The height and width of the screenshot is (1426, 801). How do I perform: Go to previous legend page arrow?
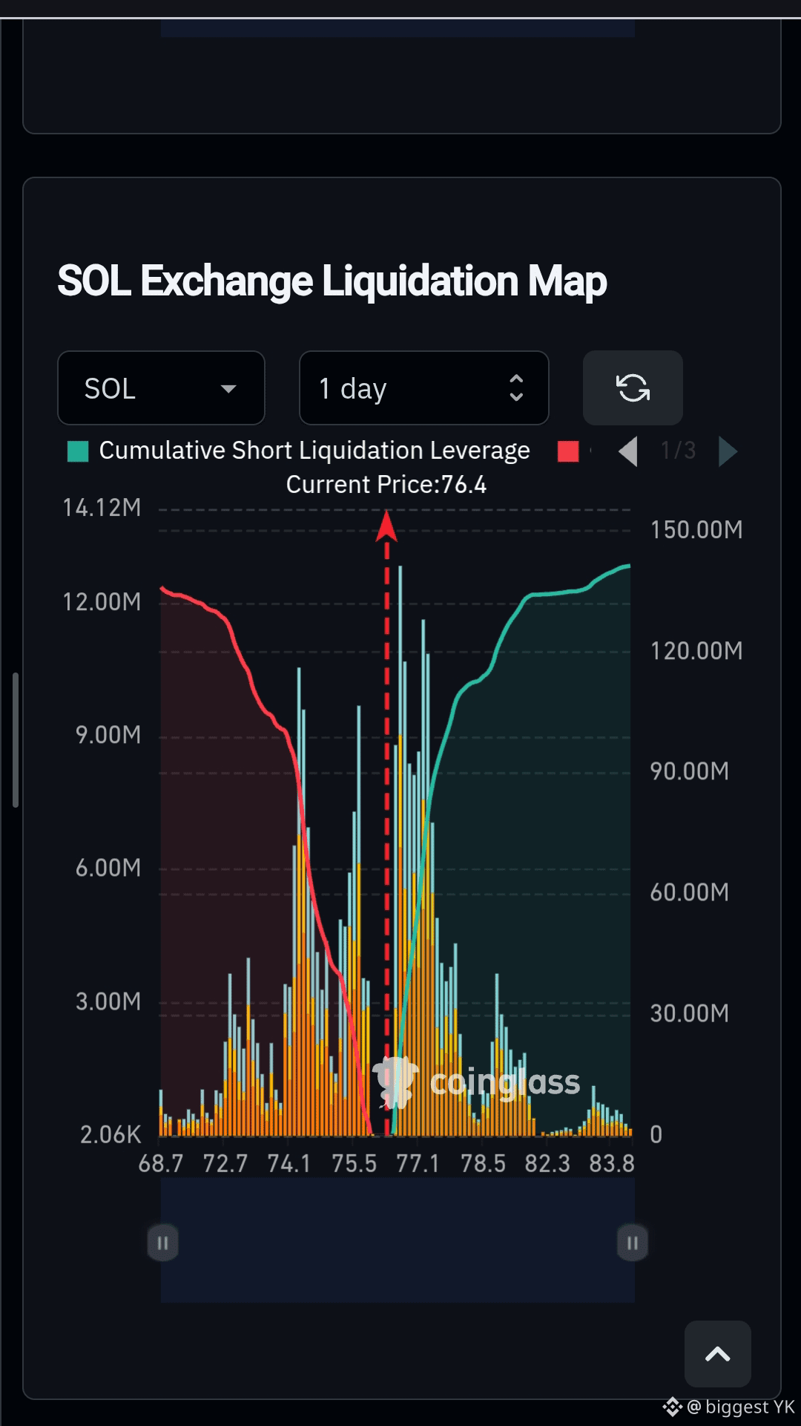(x=628, y=451)
